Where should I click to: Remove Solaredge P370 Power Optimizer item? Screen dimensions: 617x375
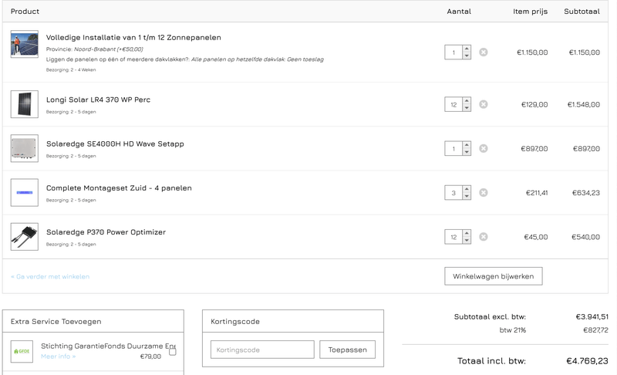coord(484,237)
